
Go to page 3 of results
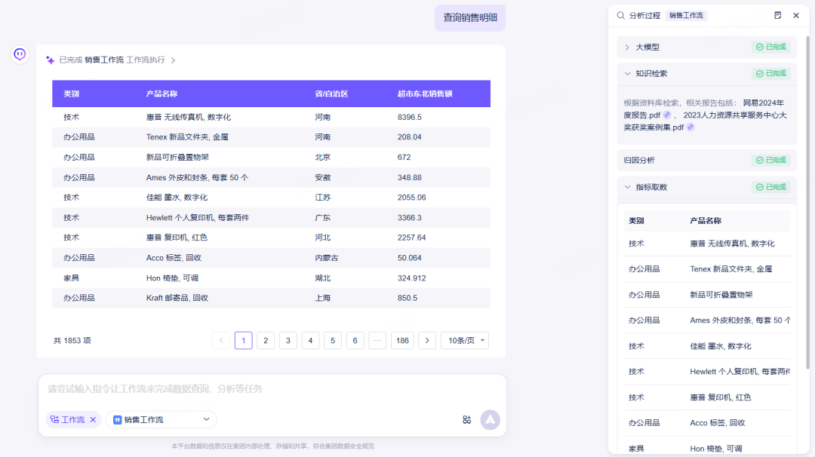pos(288,341)
